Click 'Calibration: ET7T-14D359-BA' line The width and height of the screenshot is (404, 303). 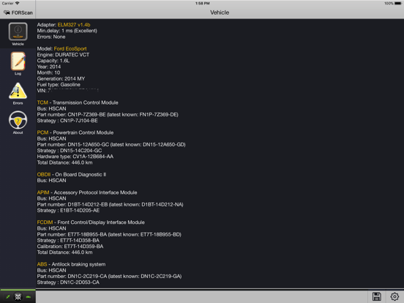pyautogui.click(x=70, y=247)
